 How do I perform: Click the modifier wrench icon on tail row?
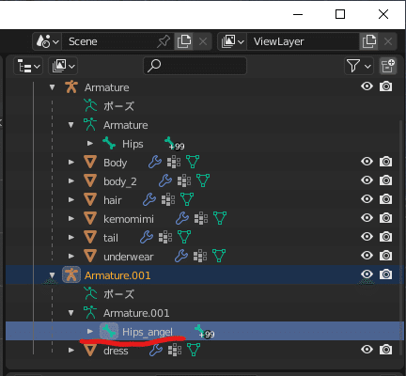[x=147, y=237]
